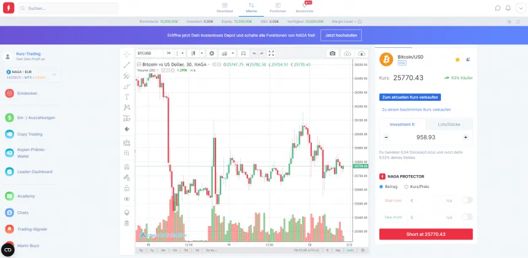This screenshot has height=258, width=528.
Task: Toggle stay in drawing mode
Action: (x=127, y=177)
